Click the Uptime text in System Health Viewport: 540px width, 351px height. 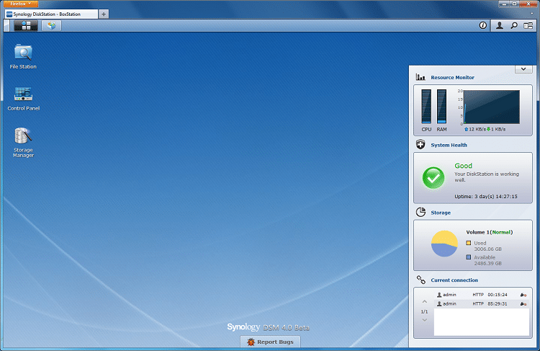[485, 196]
